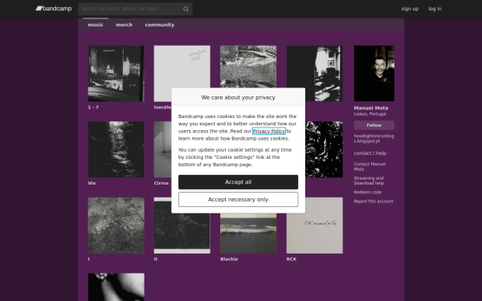Visit headlightsrecordings.blogspot.pt link
482x301 pixels.
[374, 139]
